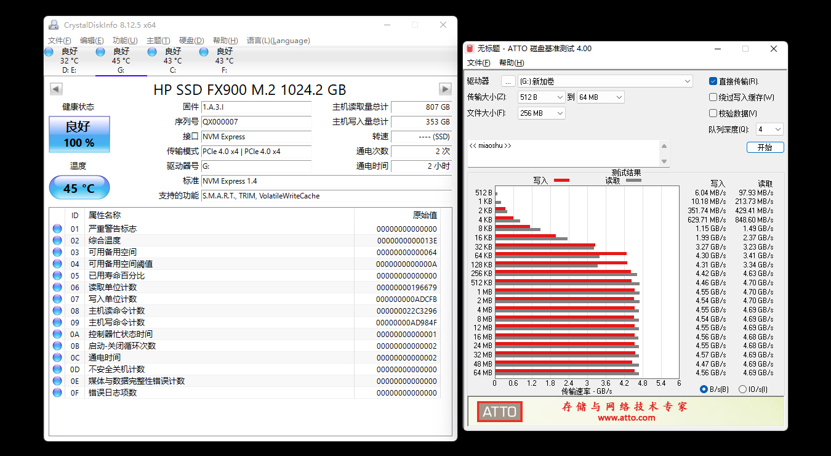
Task: Click the ATTO logo in the banner
Action: 500,412
